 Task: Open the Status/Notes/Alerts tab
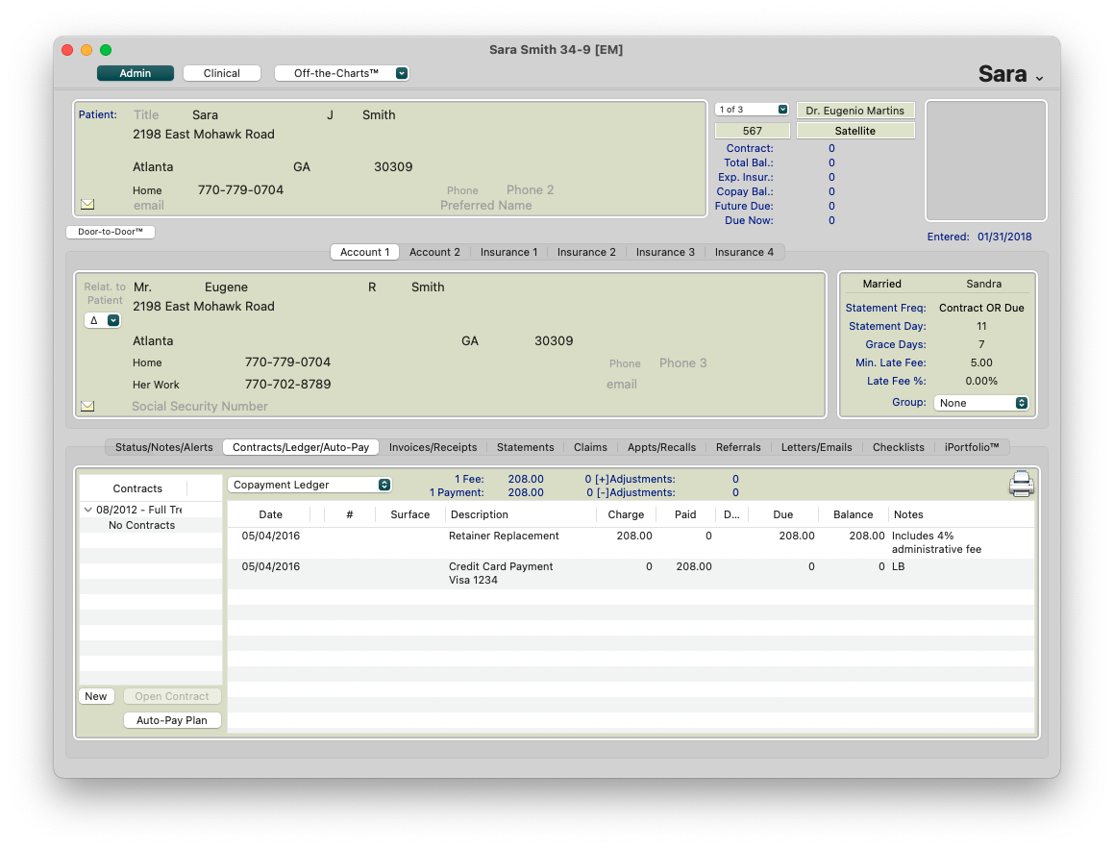pyautogui.click(x=164, y=447)
